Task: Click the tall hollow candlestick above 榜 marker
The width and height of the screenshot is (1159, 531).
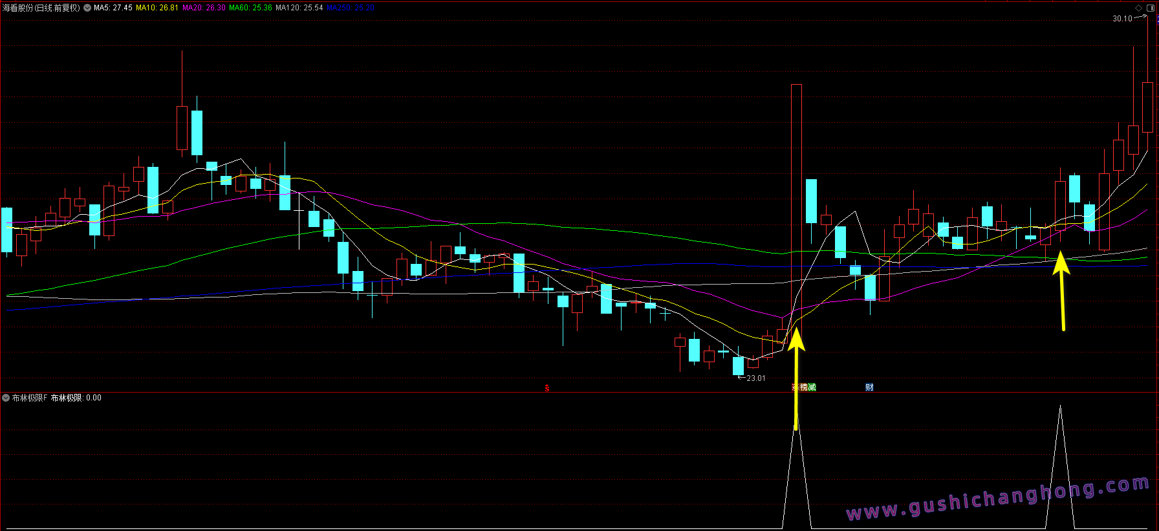Action: pos(796,194)
